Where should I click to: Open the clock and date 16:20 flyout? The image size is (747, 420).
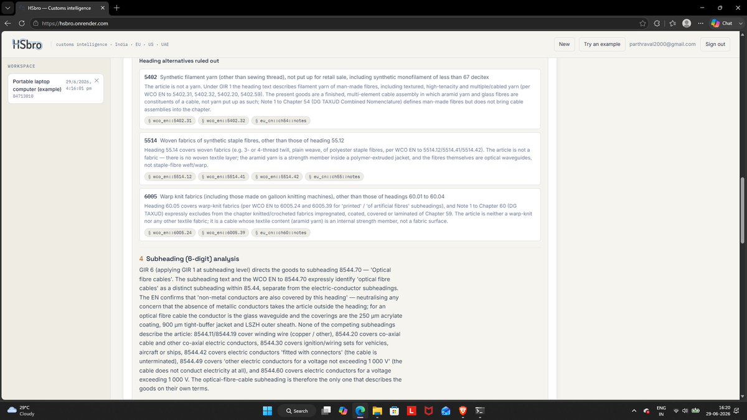(719, 411)
